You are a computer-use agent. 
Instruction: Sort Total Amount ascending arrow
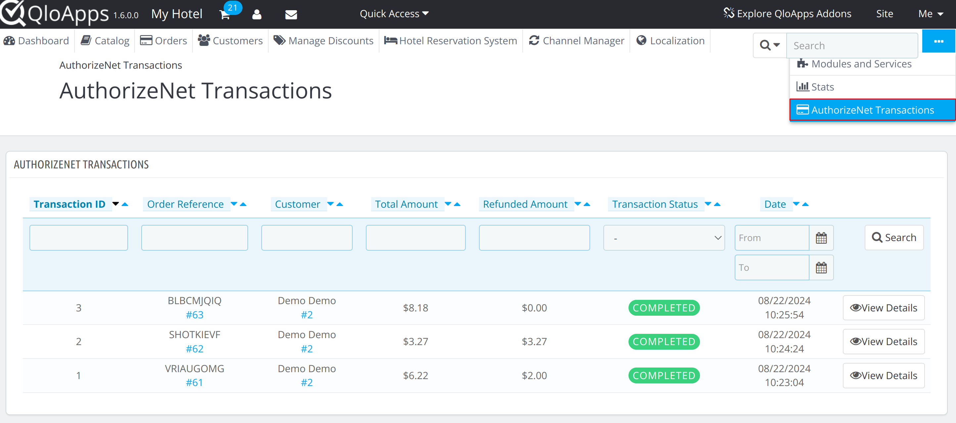[457, 204]
